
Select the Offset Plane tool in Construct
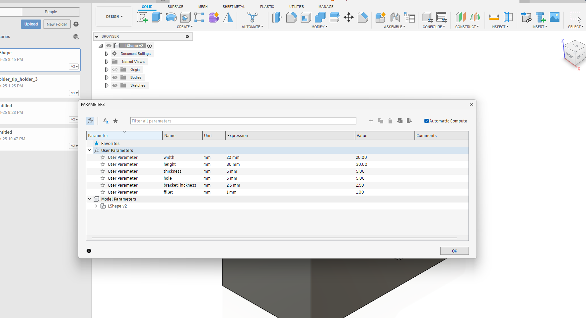(x=461, y=17)
